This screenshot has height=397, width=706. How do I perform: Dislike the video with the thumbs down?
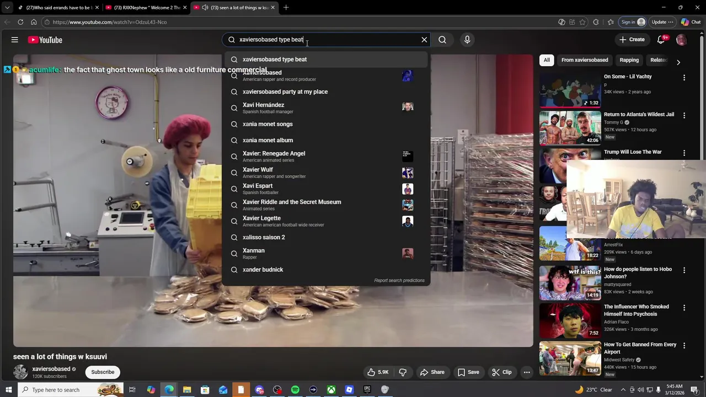(x=403, y=372)
